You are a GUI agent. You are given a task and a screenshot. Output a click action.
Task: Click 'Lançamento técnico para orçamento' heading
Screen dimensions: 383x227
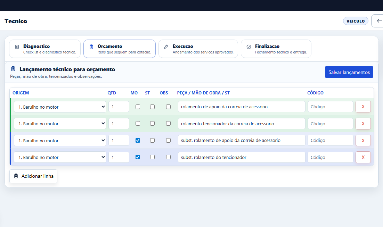[67, 69]
